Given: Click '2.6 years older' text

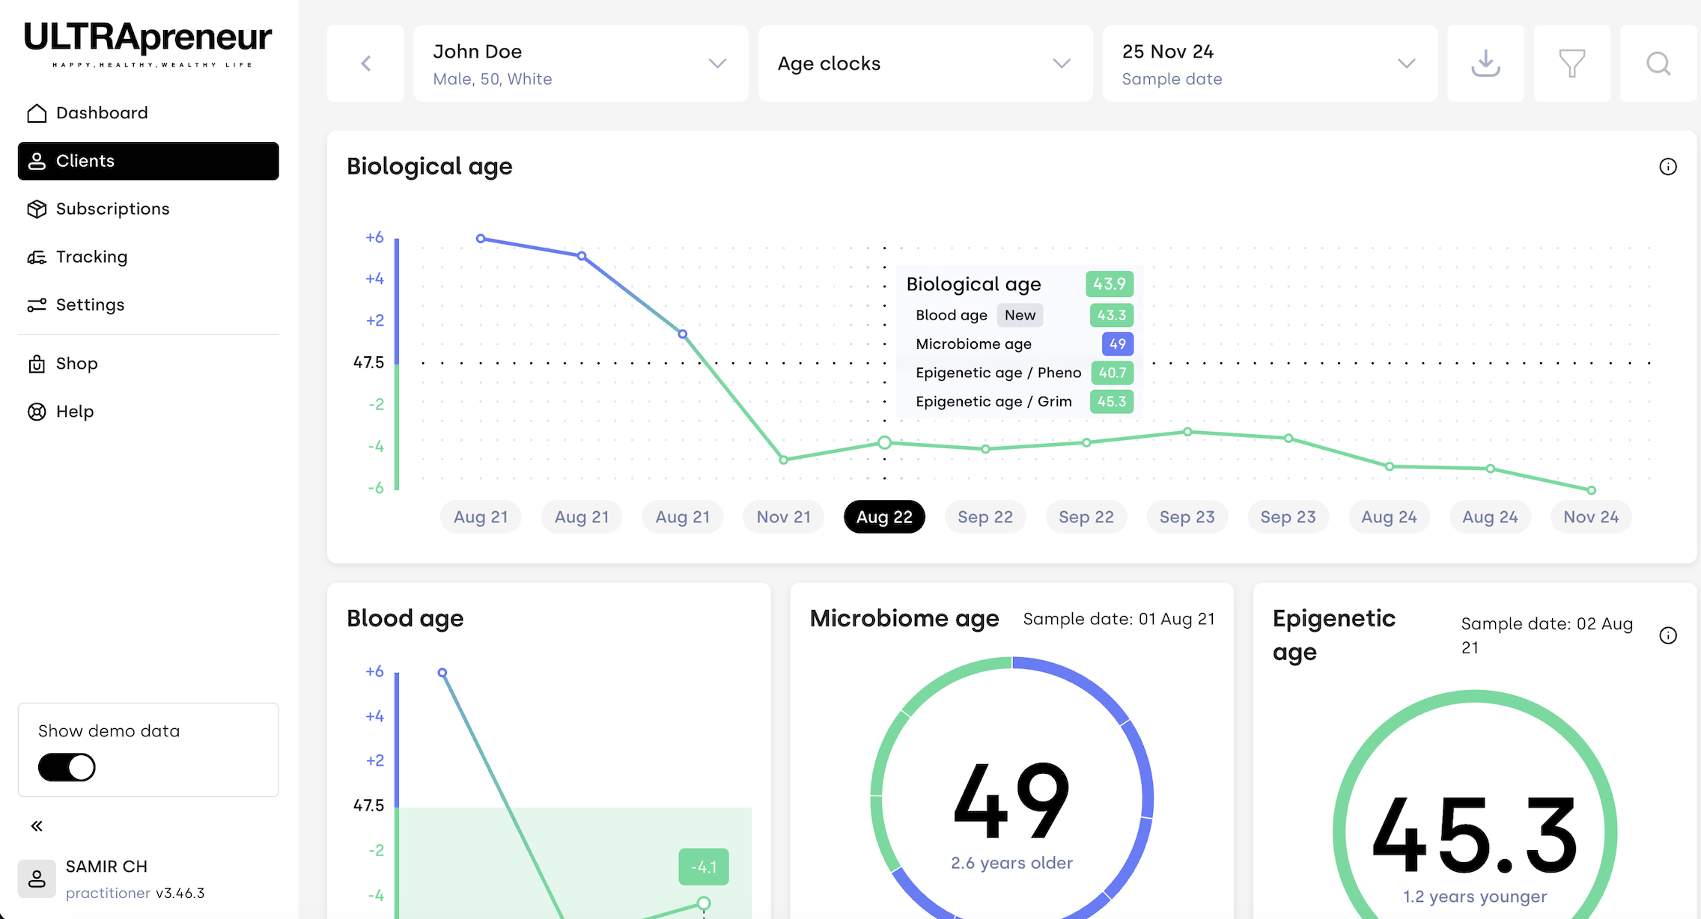Looking at the screenshot, I should click(1011, 863).
